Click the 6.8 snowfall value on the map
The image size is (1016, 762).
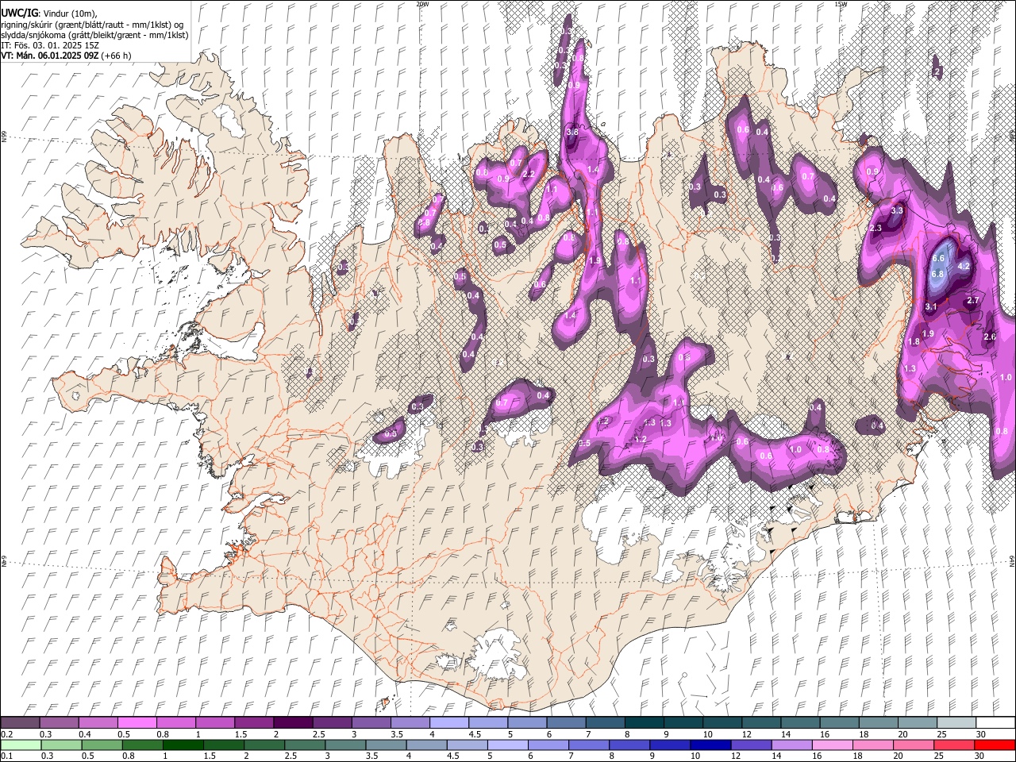point(937,274)
